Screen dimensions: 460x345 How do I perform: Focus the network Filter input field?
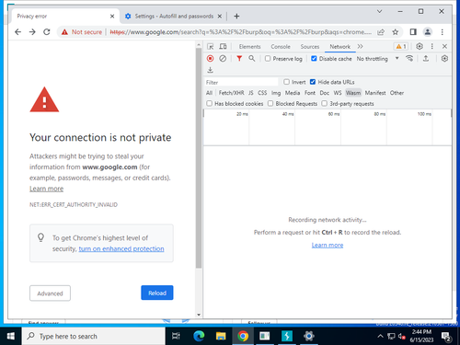(241, 82)
